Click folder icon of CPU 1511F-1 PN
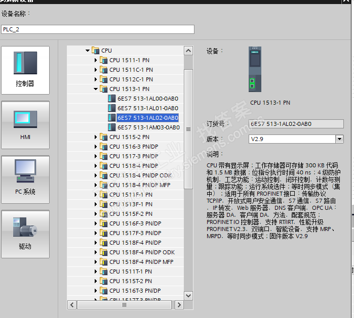 [x=104, y=195]
